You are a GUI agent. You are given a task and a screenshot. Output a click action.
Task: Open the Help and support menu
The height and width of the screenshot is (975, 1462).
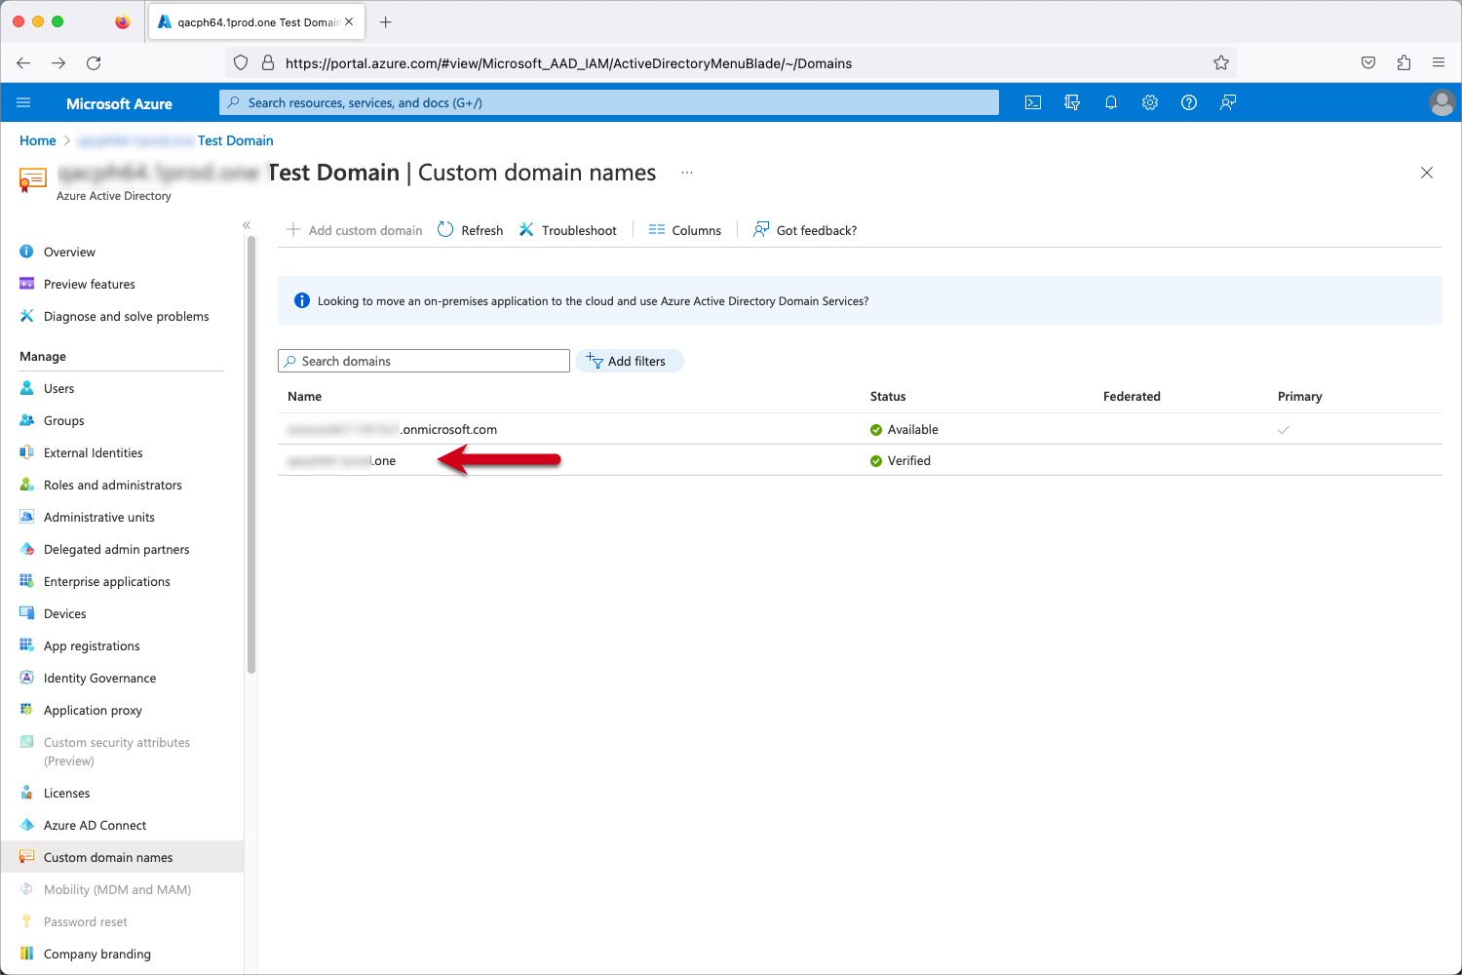(x=1188, y=102)
